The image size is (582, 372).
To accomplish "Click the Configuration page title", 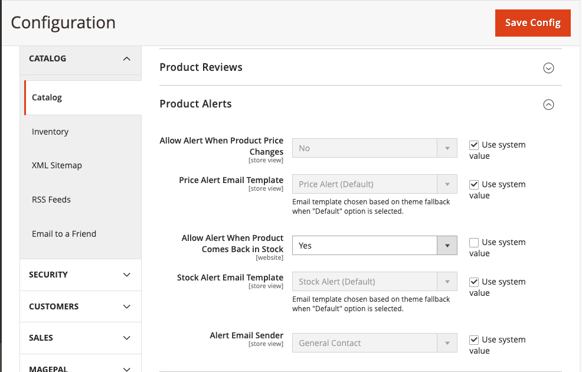I will pos(63,22).
